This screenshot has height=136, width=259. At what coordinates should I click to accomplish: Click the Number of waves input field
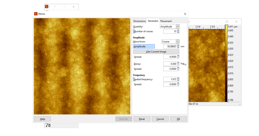(x=170, y=31)
